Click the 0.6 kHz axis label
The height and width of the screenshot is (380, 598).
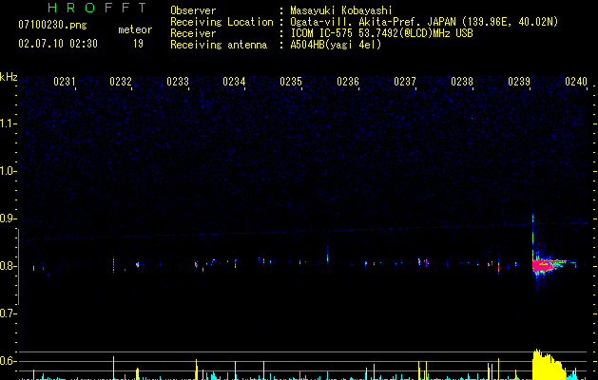(x=8, y=361)
